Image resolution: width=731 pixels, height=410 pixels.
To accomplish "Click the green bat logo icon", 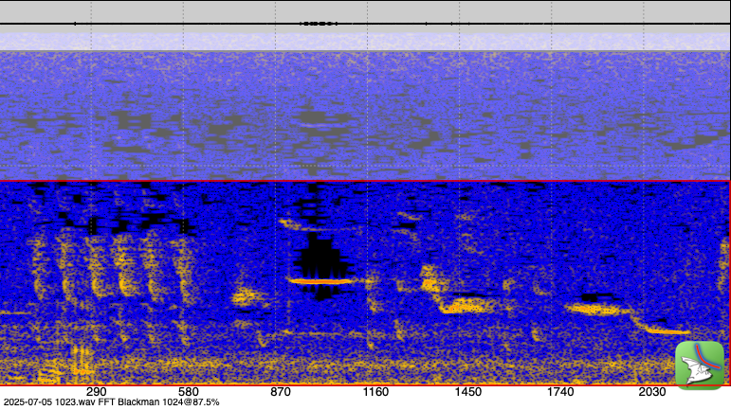I will point(699,365).
